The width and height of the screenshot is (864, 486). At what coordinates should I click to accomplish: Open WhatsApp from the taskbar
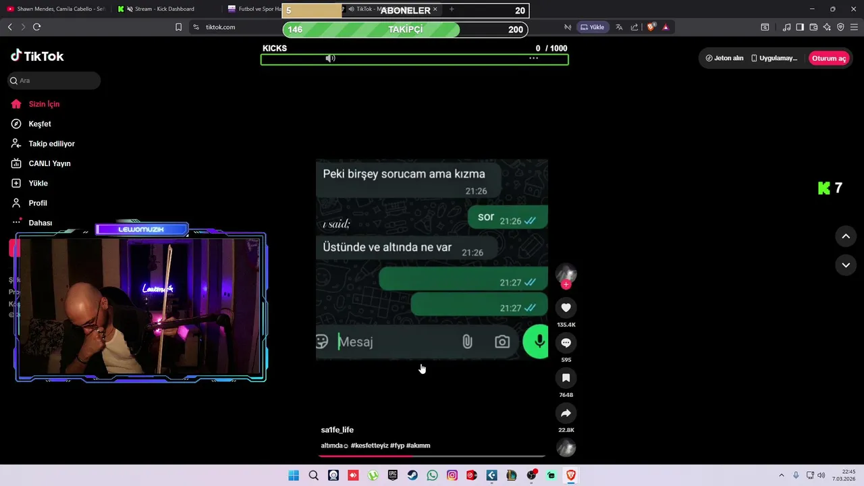coord(432,475)
